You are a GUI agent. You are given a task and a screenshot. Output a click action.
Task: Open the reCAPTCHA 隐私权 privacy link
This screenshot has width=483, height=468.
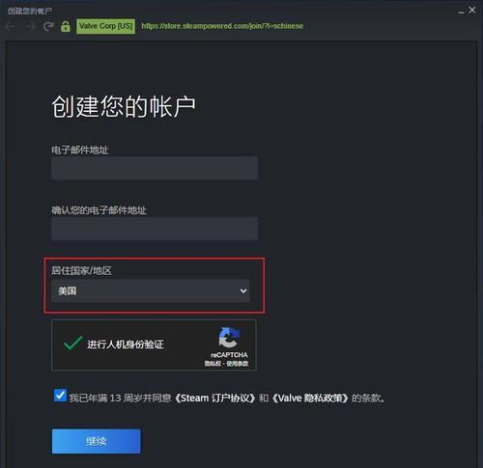point(213,364)
